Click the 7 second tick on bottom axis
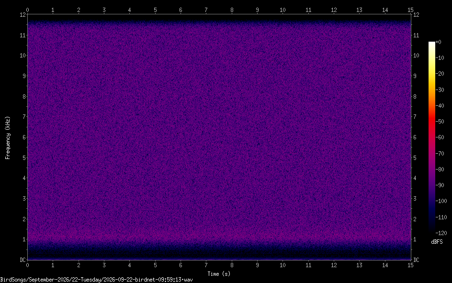452x283 pixels. click(x=206, y=265)
